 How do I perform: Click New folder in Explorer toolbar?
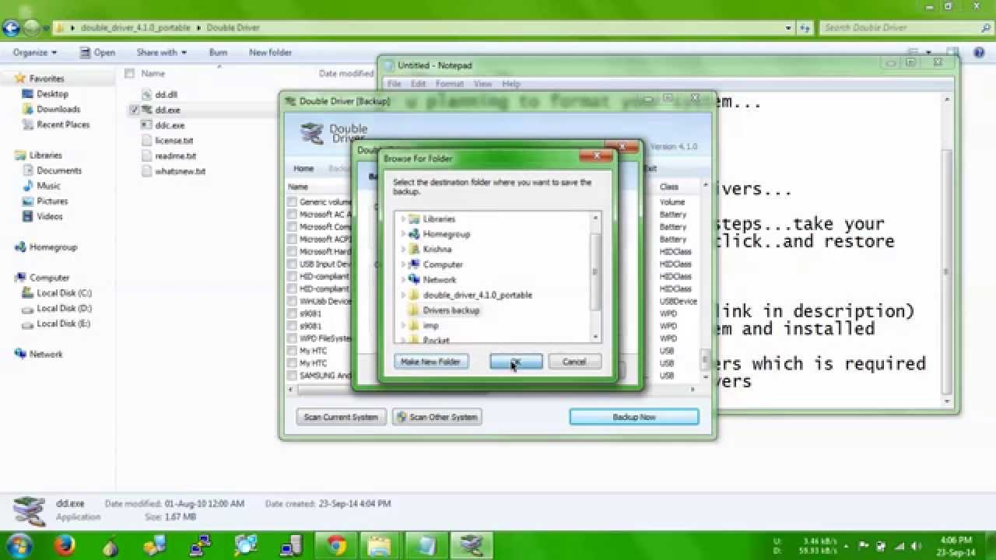point(270,53)
